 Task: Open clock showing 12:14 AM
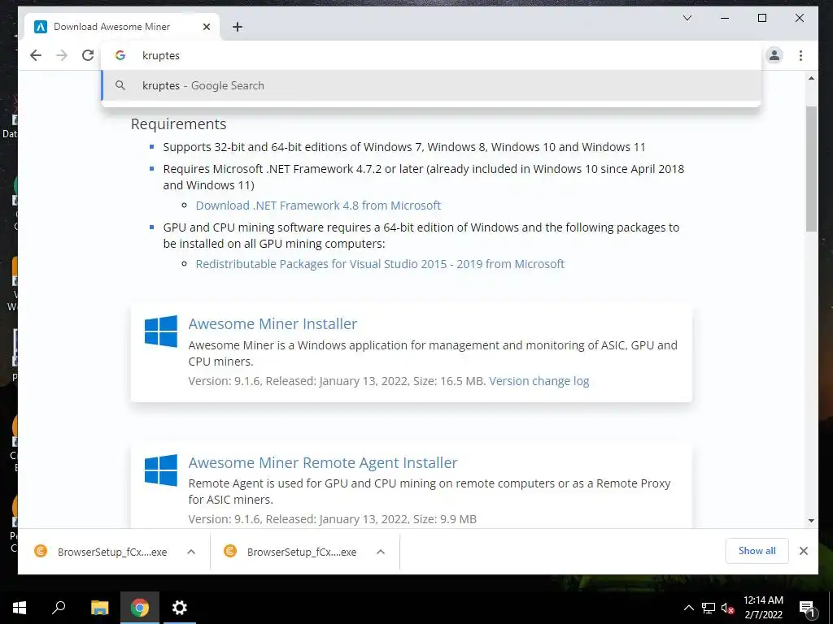(763, 608)
